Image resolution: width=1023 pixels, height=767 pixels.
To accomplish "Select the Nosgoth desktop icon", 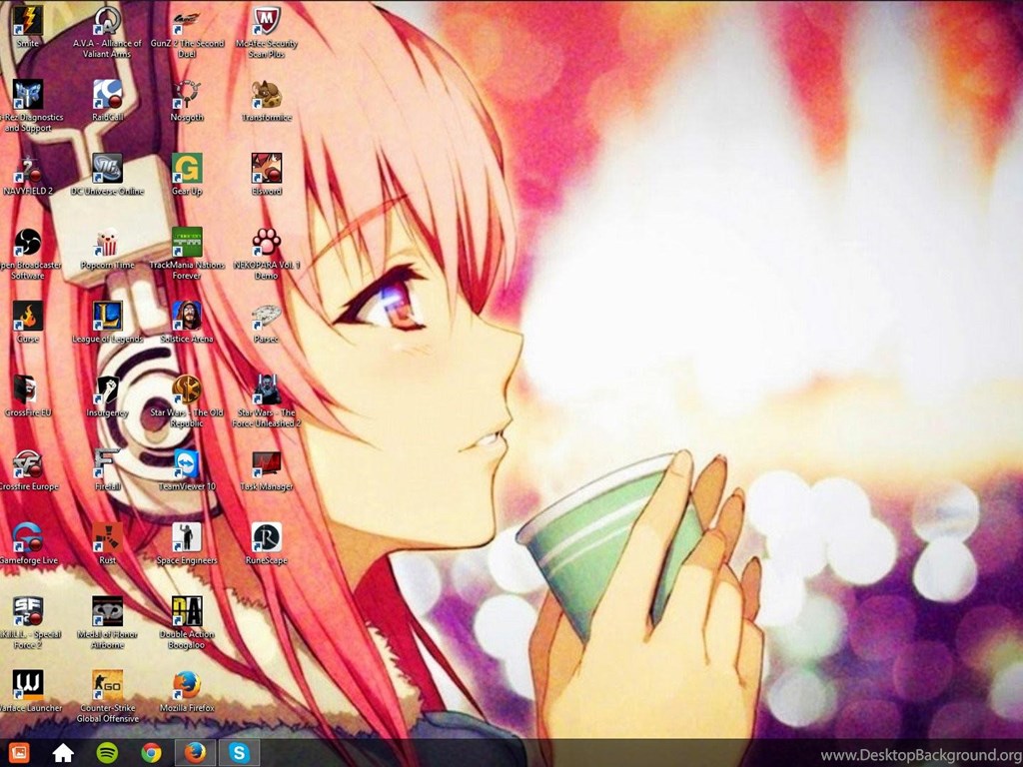I will [x=187, y=95].
